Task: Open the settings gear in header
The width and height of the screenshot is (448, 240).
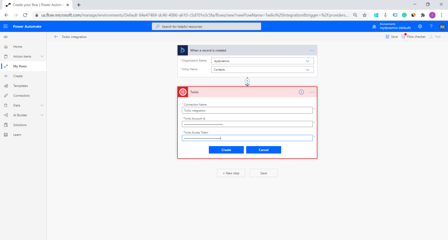Action: click(x=420, y=27)
